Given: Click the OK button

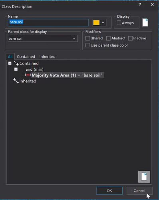Looking at the screenshot, I should tap(109, 191).
